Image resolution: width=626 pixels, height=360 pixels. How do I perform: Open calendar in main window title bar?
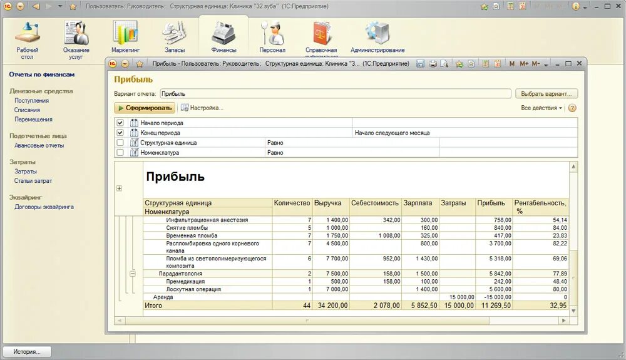pos(522,6)
